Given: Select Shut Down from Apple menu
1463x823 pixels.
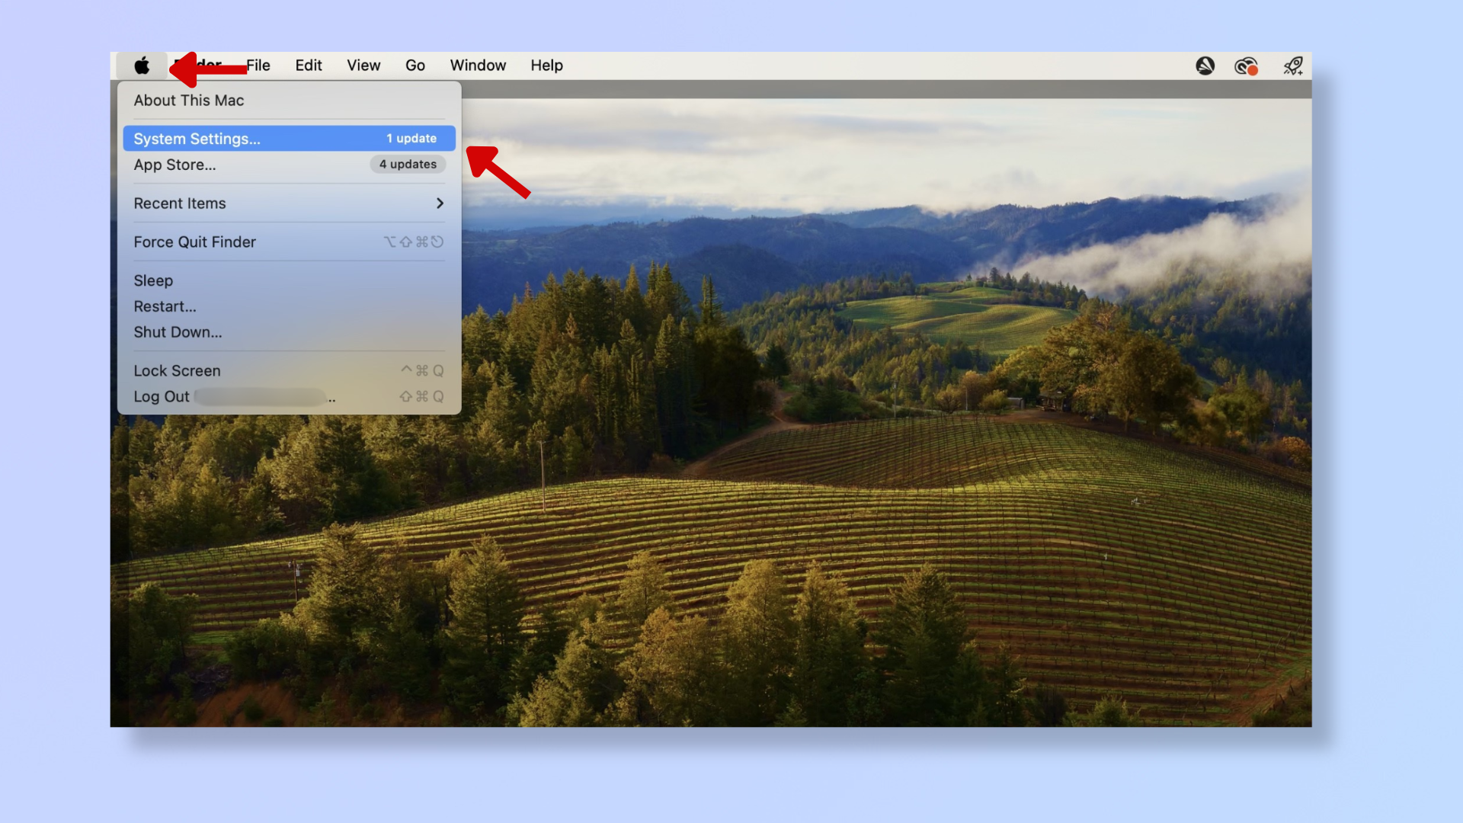Looking at the screenshot, I should (178, 331).
